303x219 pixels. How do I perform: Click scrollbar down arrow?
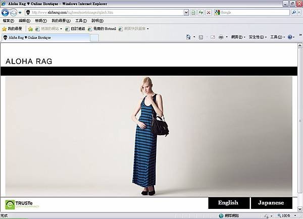click(299, 209)
